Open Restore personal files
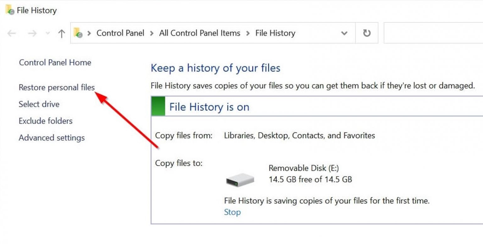483x244 pixels. point(57,87)
